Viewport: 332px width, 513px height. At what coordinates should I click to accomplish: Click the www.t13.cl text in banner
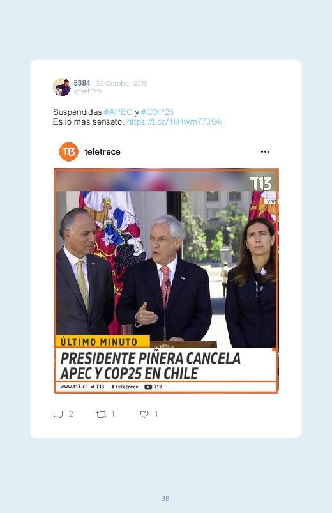[73, 387]
